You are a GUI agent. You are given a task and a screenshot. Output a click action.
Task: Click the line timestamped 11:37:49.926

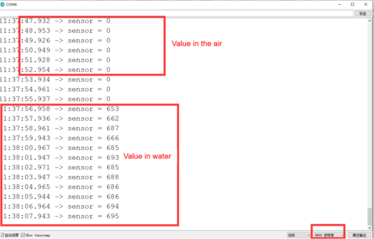55,41
